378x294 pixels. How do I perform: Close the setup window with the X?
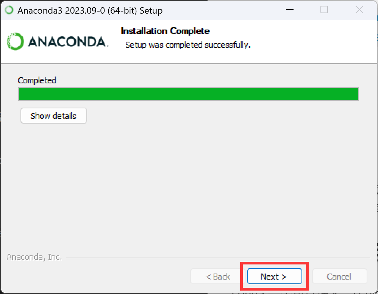click(359, 9)
